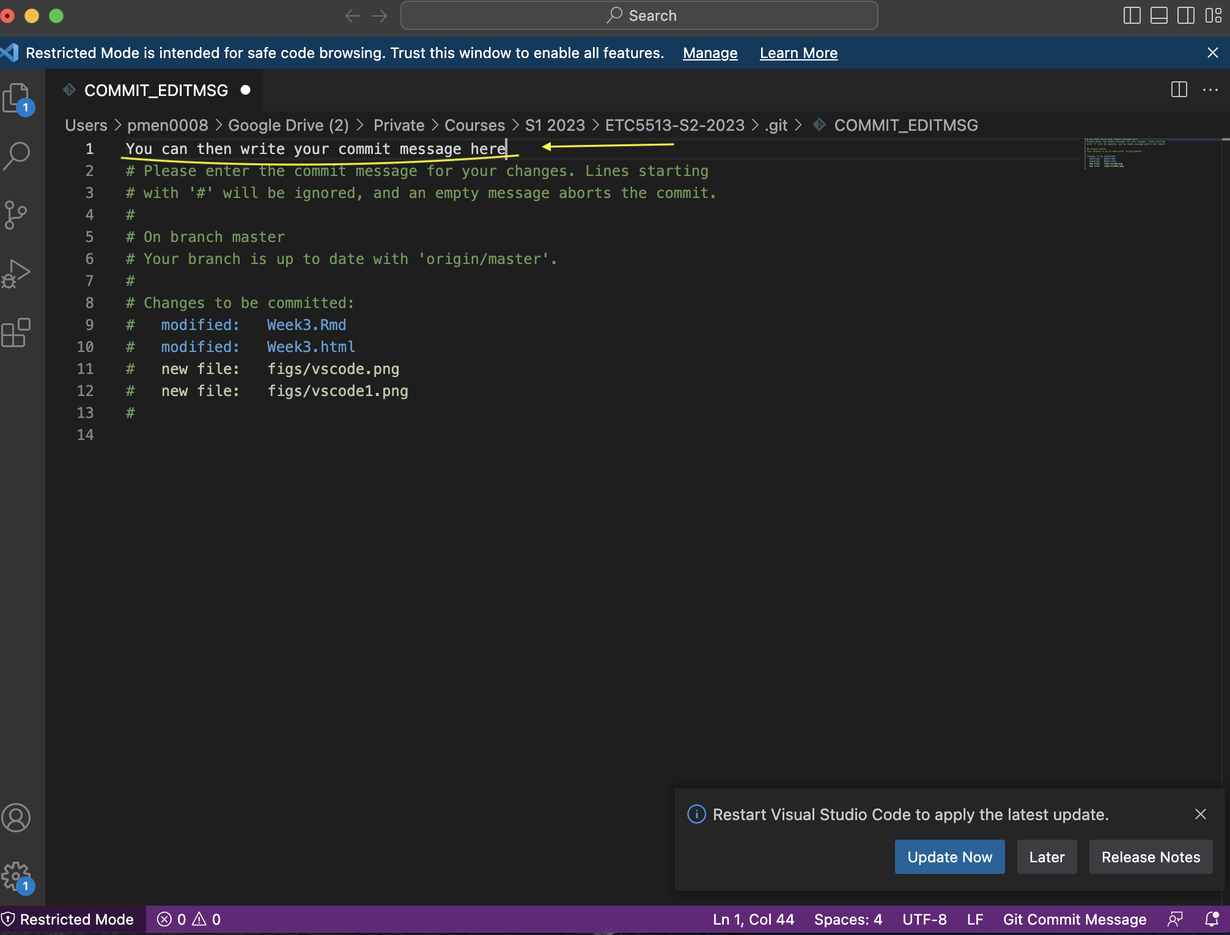
Task: Open the Extensions view
Action: [16, 333]
